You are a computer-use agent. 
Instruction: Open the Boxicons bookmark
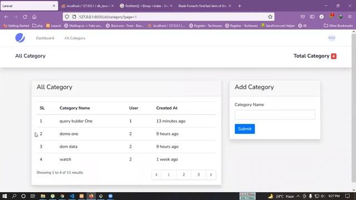coord(125,26)
